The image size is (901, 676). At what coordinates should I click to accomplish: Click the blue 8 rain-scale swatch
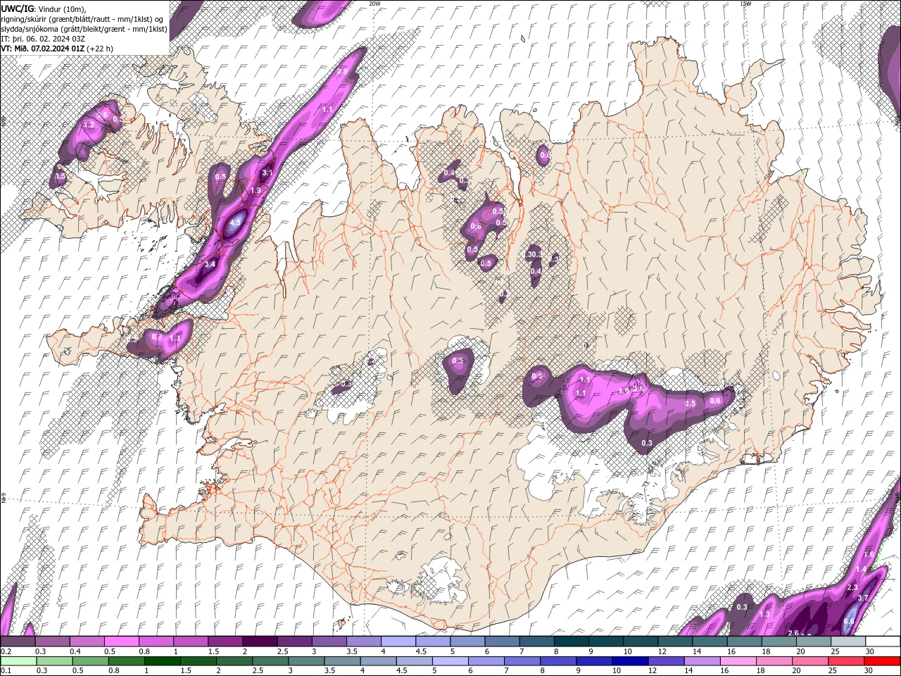pyautogui.click(x=557, y=661)
